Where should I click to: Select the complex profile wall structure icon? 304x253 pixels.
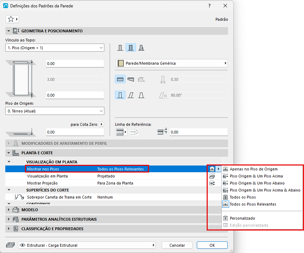pos(141,48)
